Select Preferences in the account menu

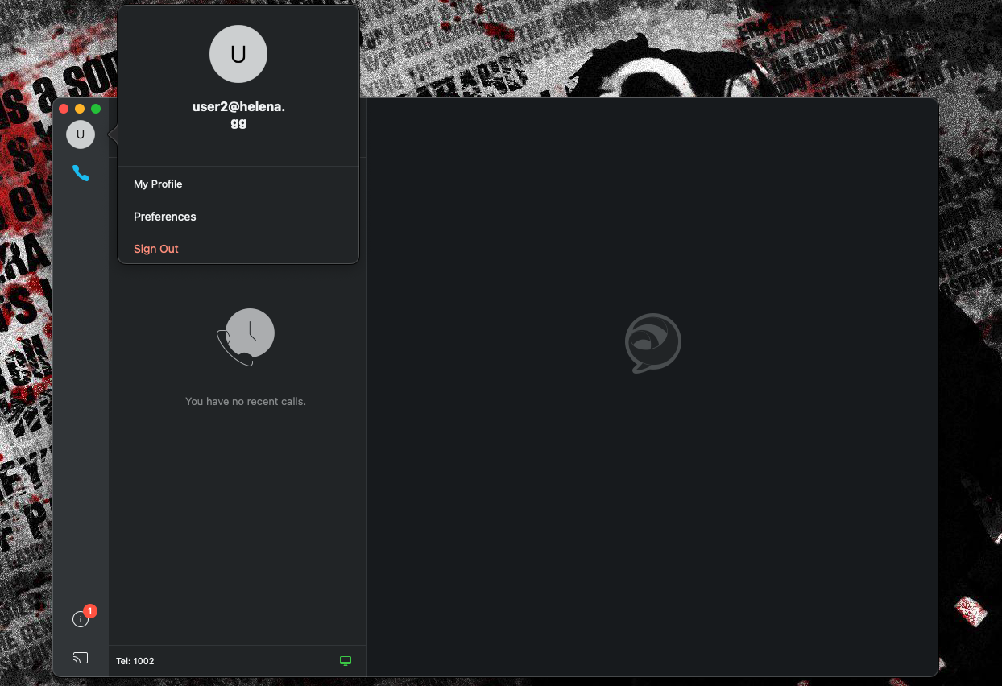(165, 217)
